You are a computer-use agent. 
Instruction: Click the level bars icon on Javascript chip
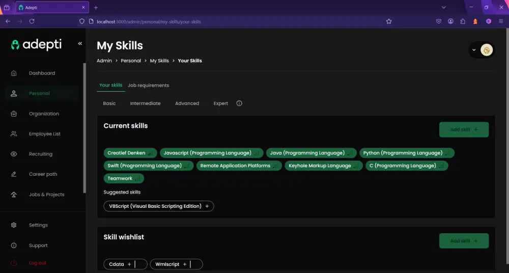click(x=257, y=153)
